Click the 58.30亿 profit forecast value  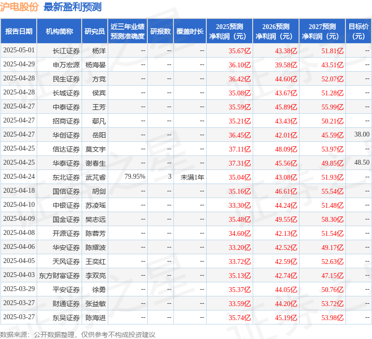click(x=332, y=219)
